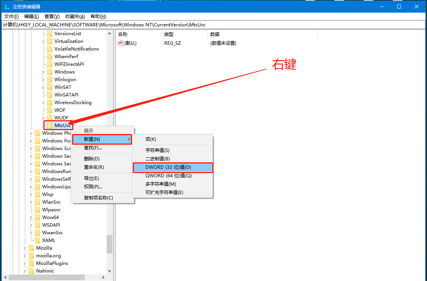Select the WinSAT folder icon
Viewport: 427px width, 281px height.
tap(49, 87)
